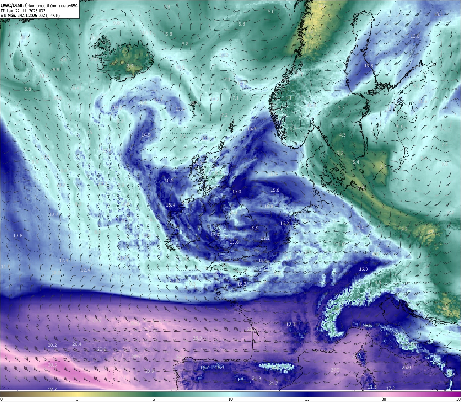Click the map value 17.2
The image size is (461, 402).
click(x=390, y=388)
